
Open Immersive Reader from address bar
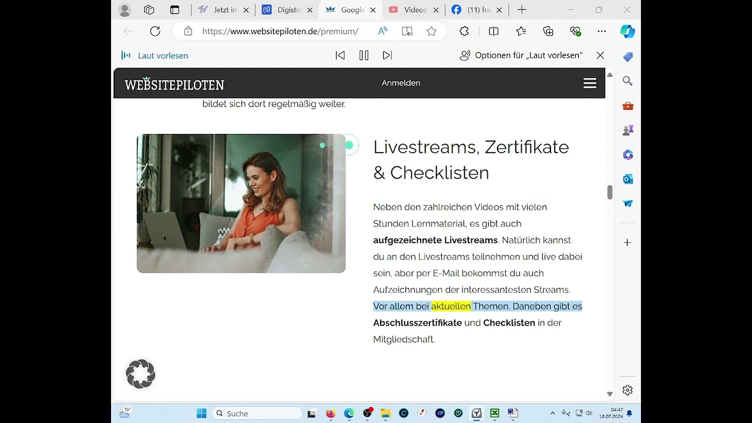coord(407,31)
